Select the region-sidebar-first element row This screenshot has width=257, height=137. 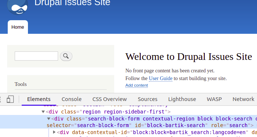point(129,112)
